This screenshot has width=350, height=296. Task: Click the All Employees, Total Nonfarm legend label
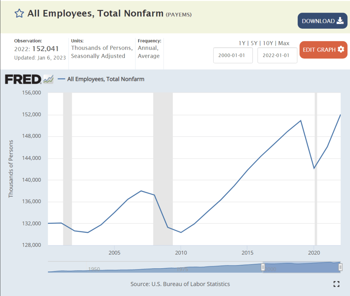(x=106, y=79)
